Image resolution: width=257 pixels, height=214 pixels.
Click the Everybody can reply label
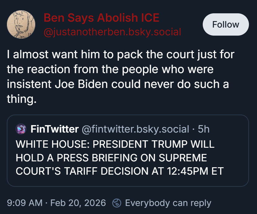(x=168, y=203)
